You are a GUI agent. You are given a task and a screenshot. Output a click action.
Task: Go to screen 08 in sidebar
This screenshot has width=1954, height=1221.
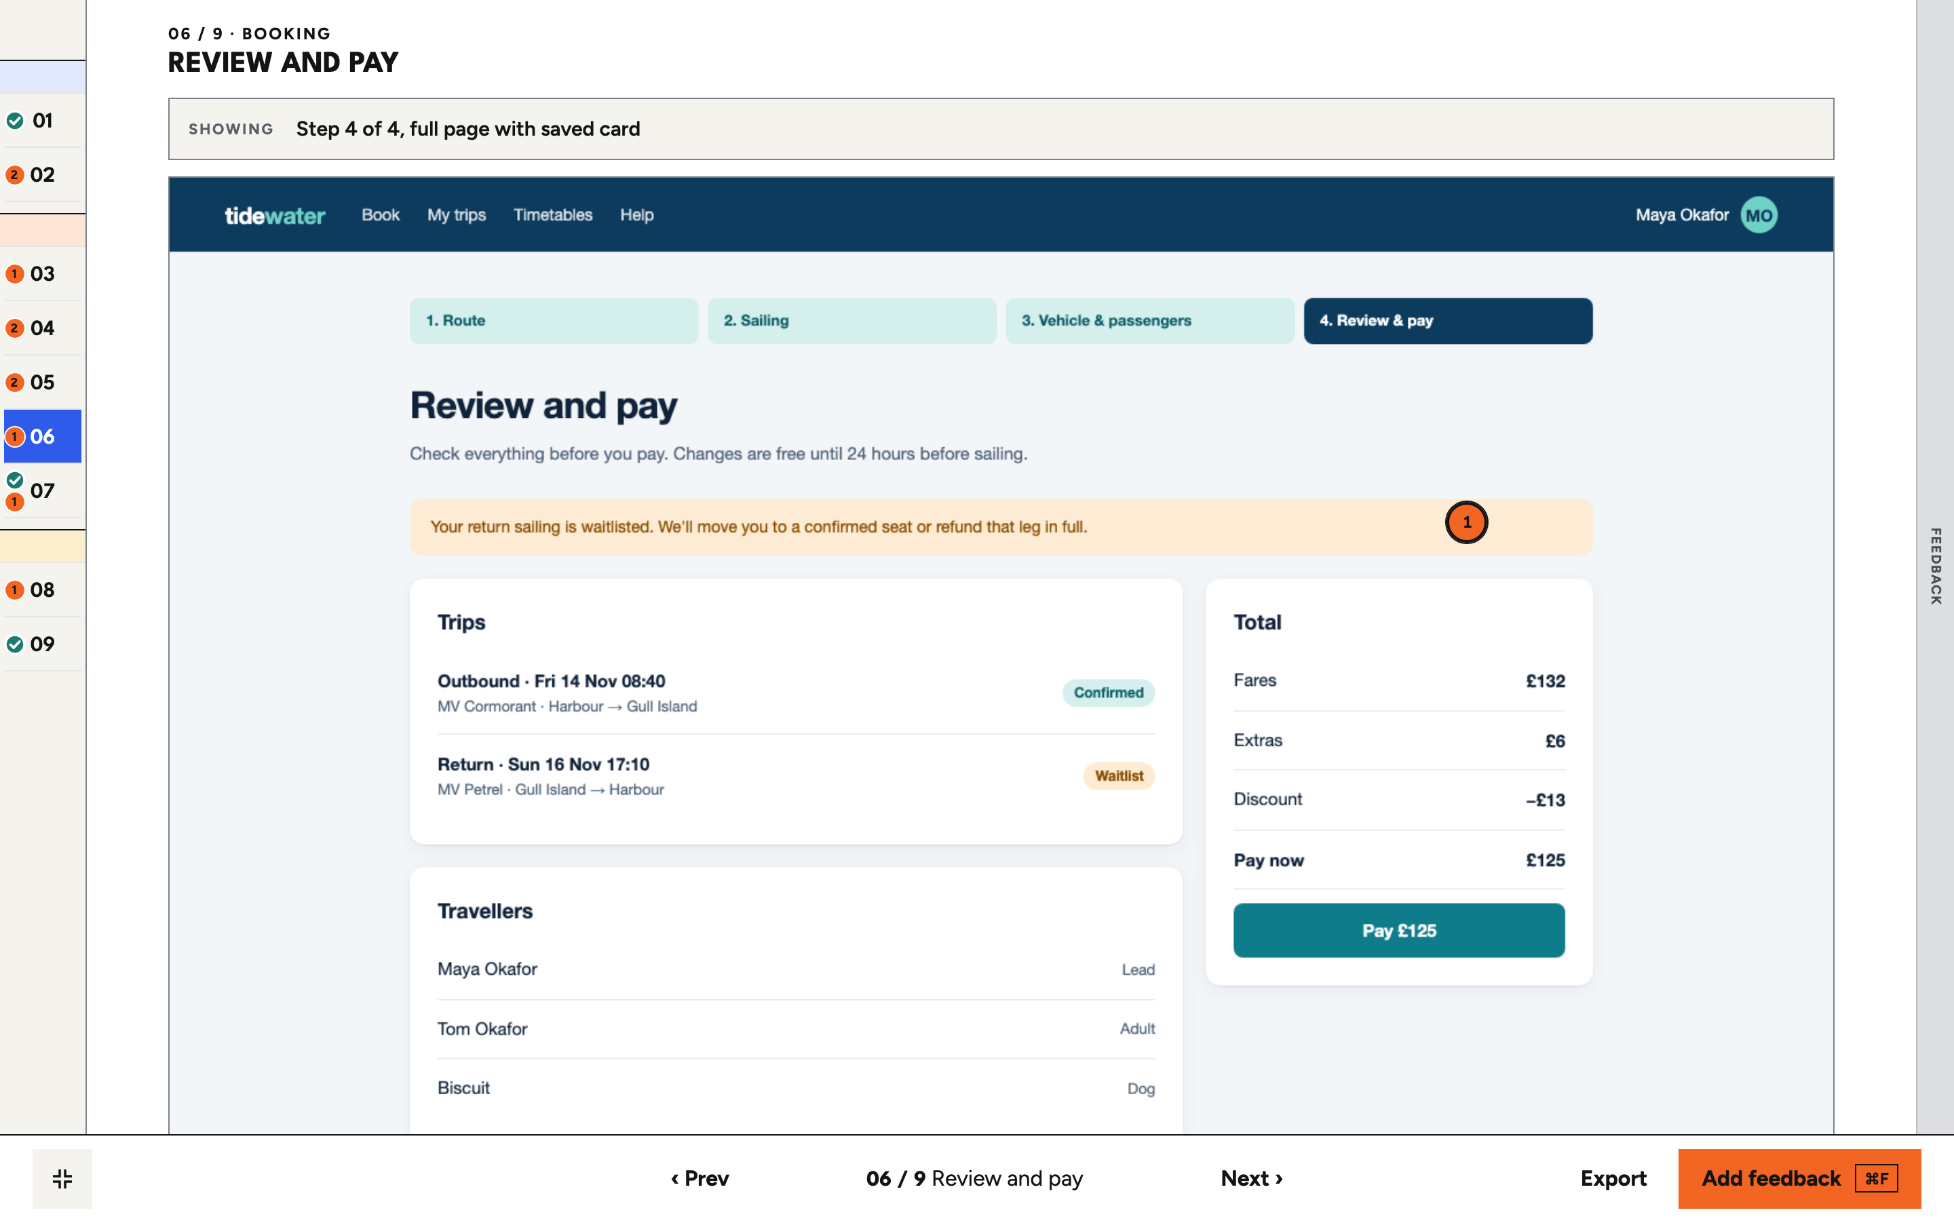coord(42,589)
